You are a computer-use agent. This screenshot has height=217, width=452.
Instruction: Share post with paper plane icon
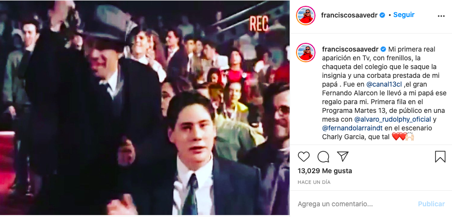coord(343,156)
